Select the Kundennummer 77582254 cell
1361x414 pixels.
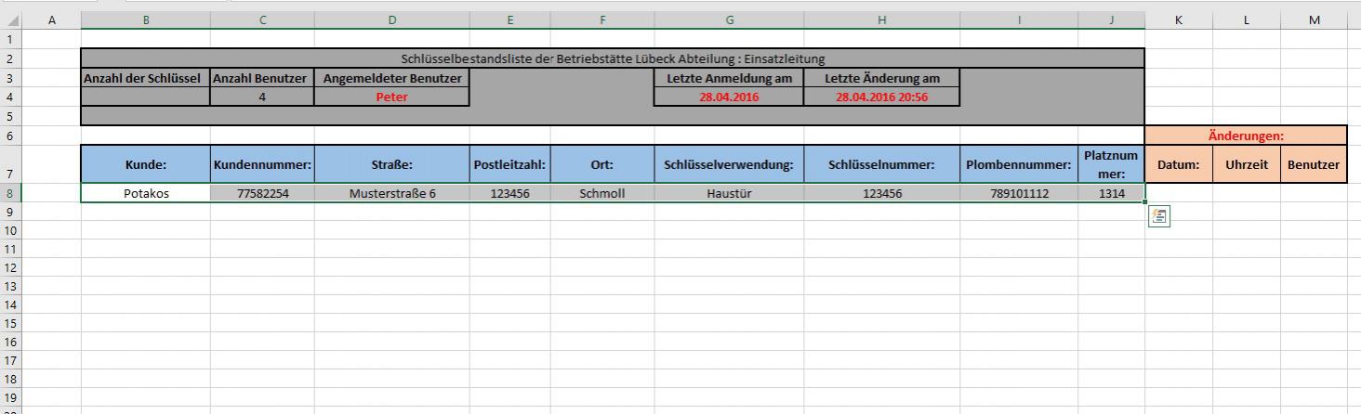(262, 193)
